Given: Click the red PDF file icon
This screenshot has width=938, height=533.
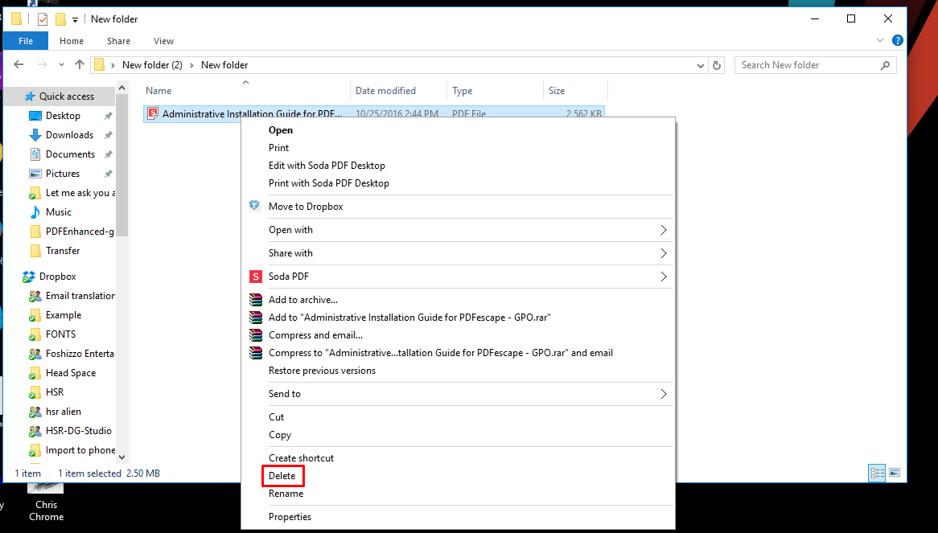Looking at the screenshot, I should (x=152, y=113).
